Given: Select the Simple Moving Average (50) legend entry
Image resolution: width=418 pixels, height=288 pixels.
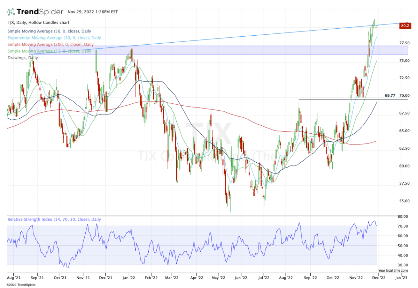Looking at the screenshot, I should click(x=49, y=31).
